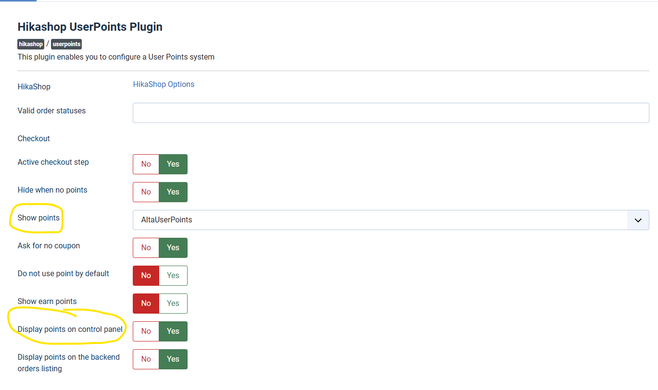Click the Ask for no coupon label
The height and width of the screenshot is (390, 658).
[x=49, y=246]
